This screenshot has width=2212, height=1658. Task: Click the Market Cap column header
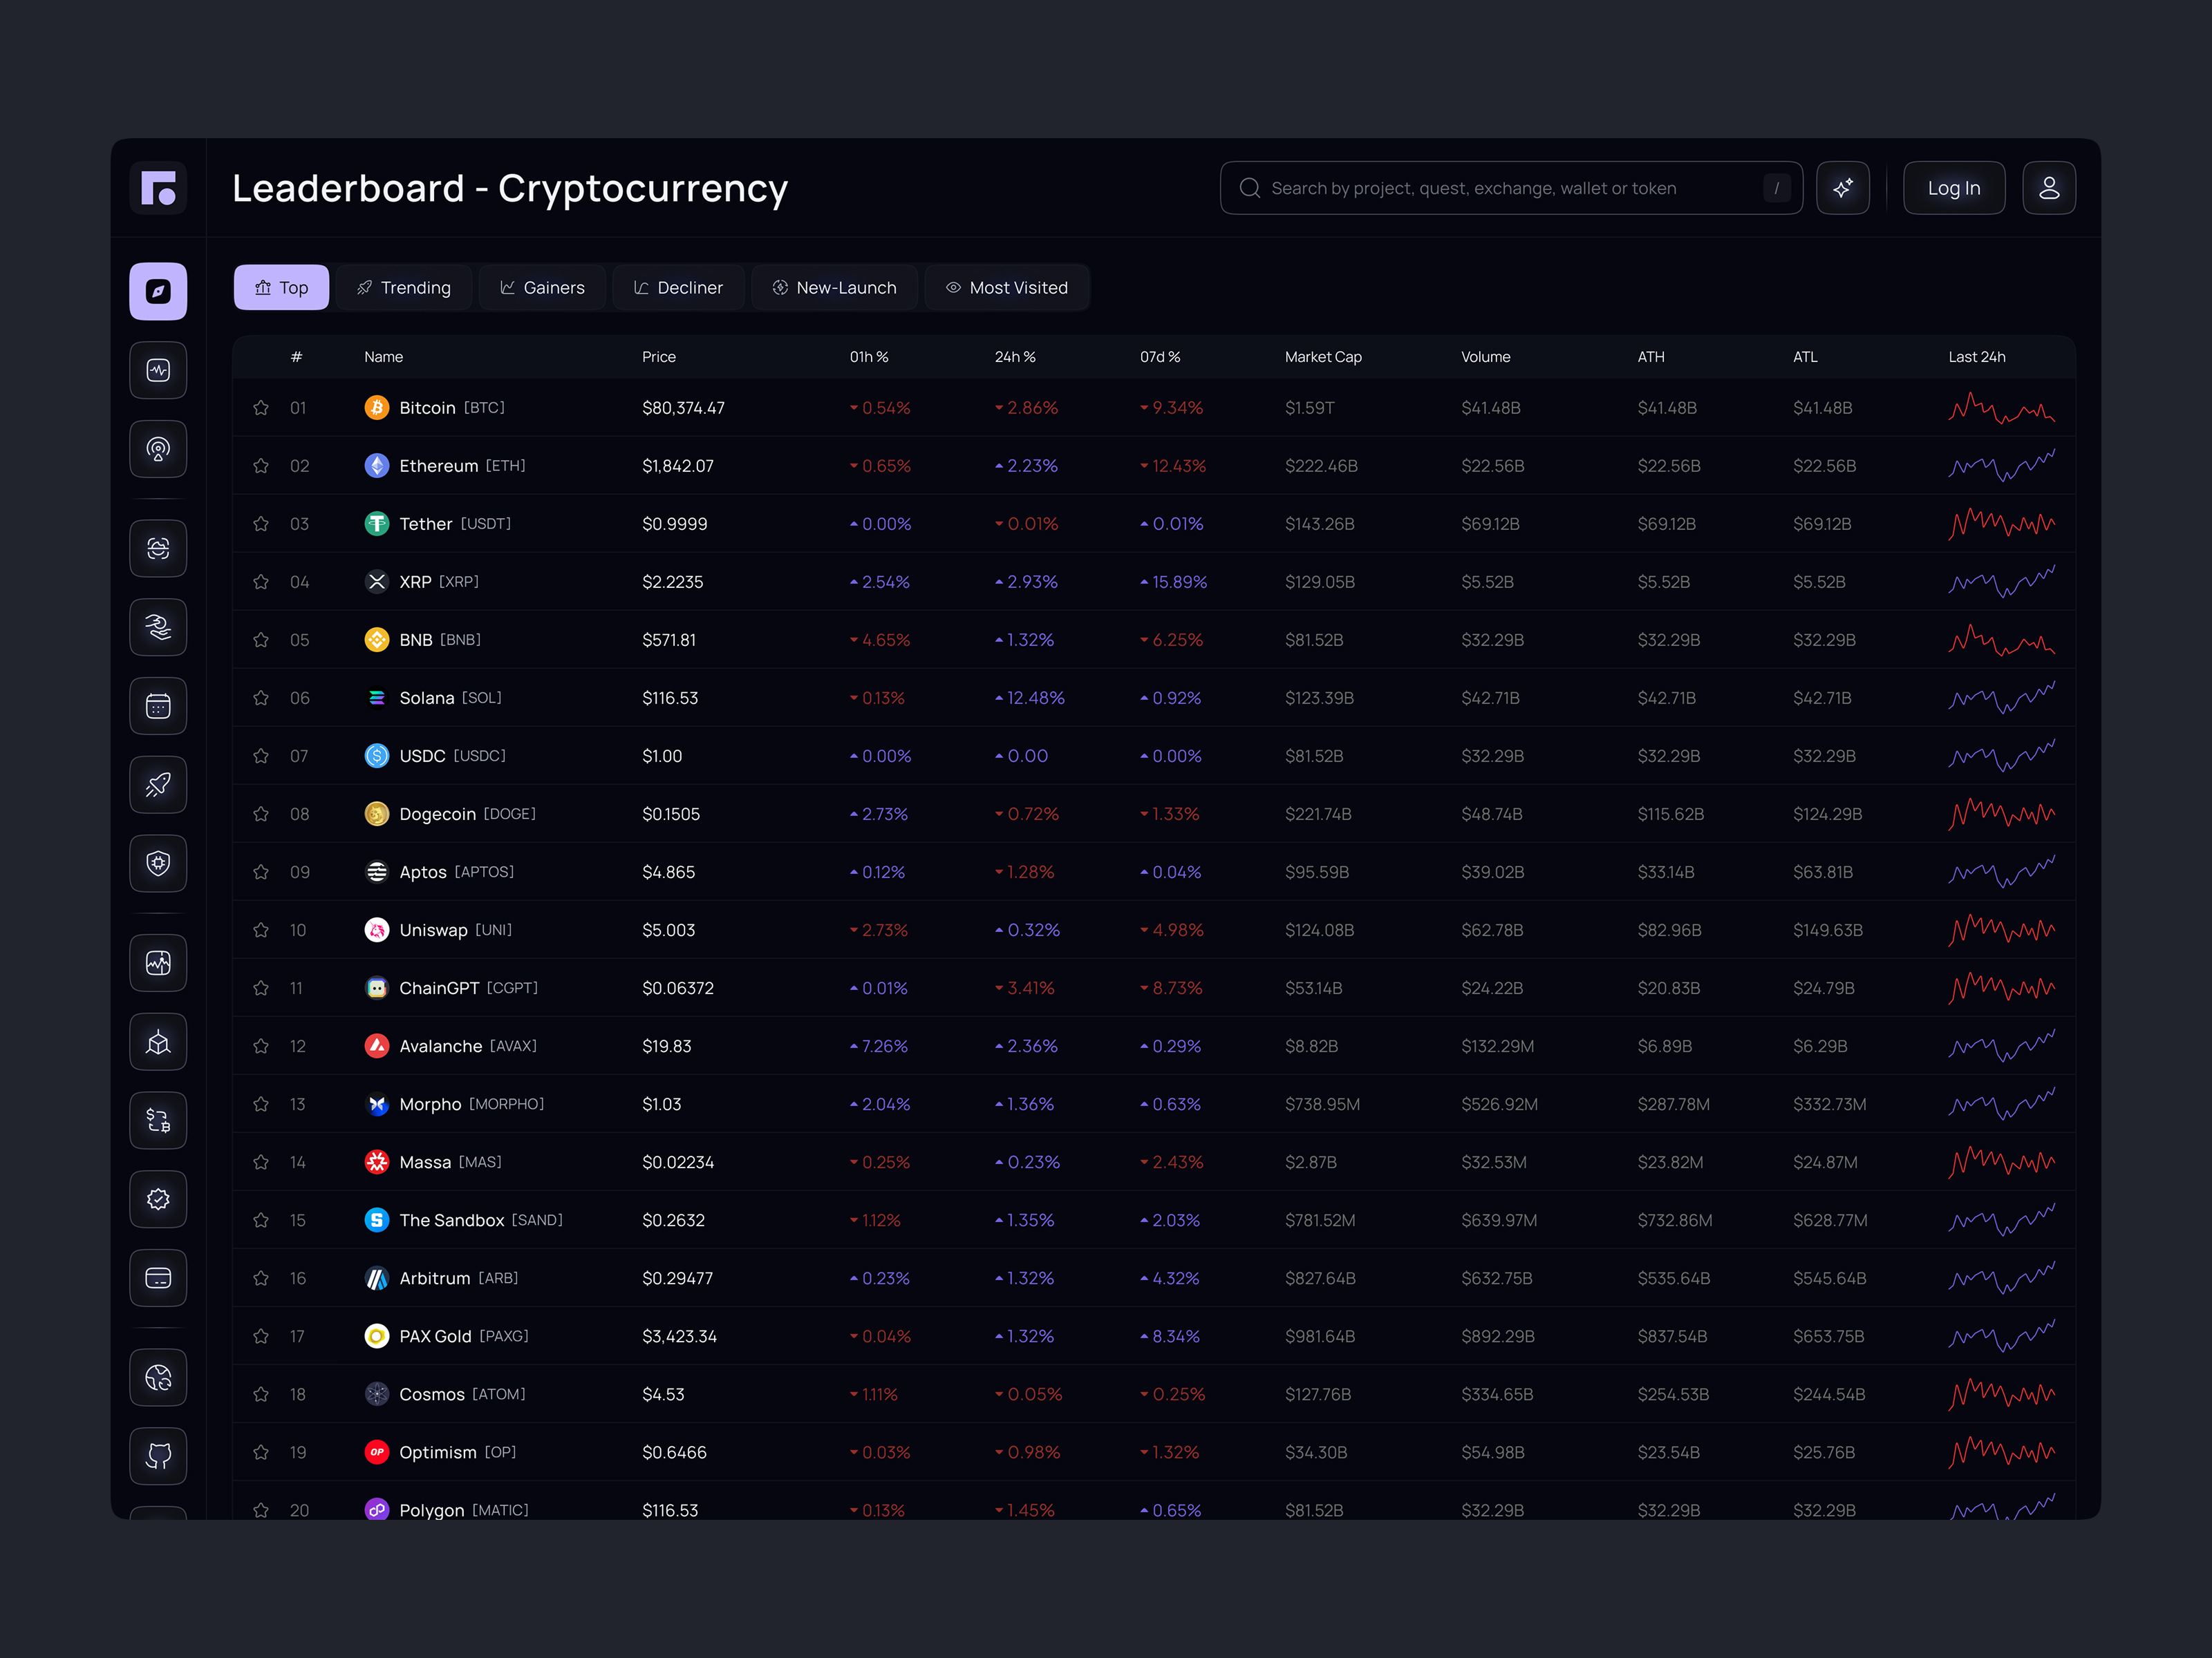(x=1323, y=356)
